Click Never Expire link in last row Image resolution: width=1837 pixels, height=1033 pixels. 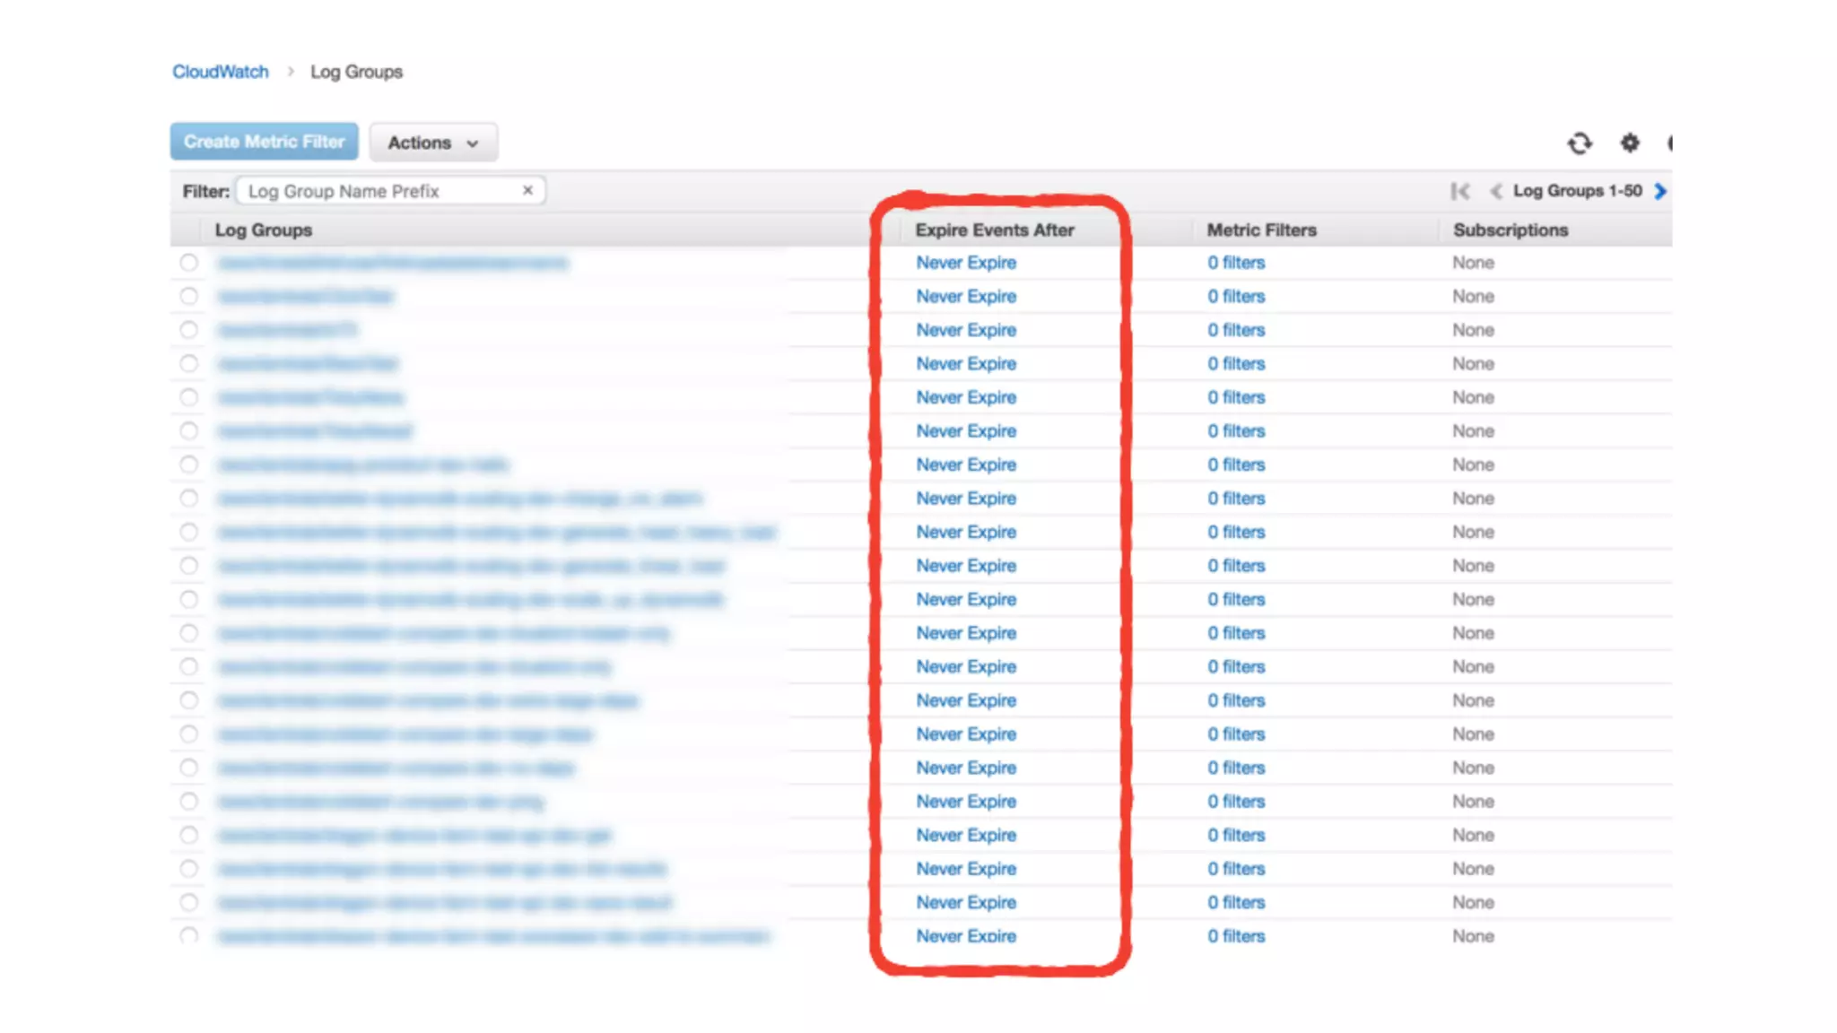tap(966, 936)
